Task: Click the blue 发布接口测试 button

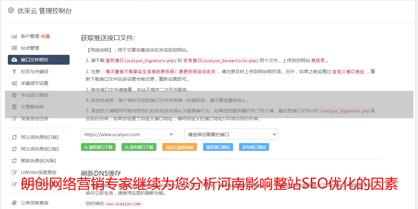Action: [x=254, y=147]
